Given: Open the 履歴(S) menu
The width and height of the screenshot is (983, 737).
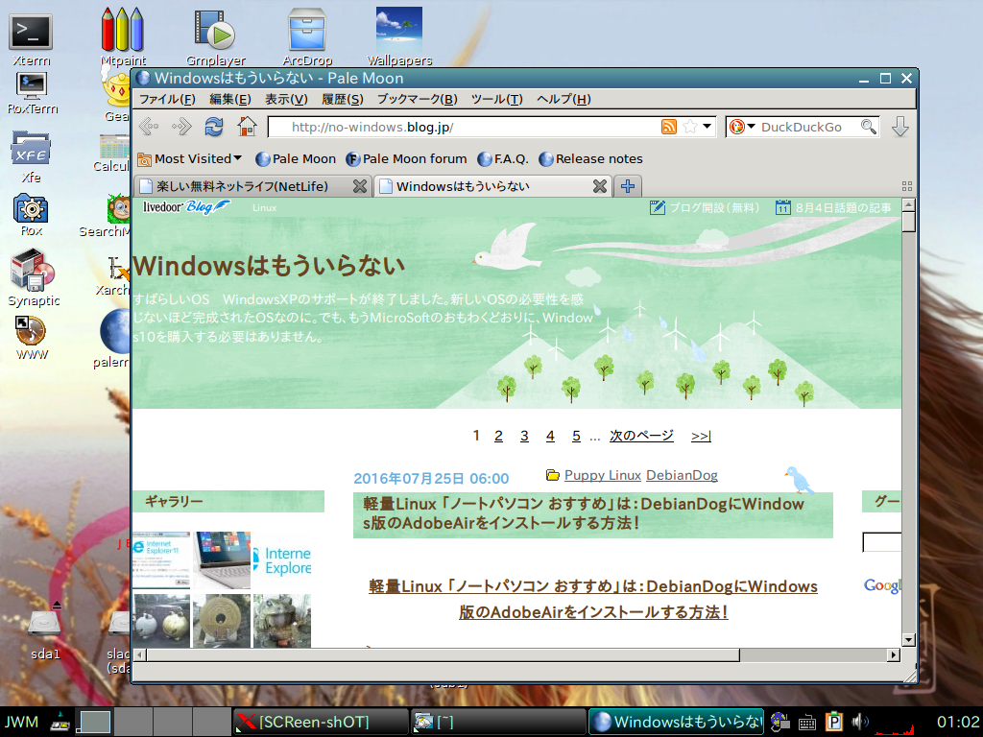Looking at the screenshot, I should (x=343, y=99).
